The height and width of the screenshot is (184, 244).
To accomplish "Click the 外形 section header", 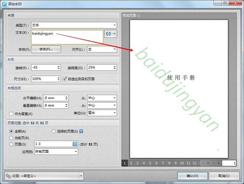I will point(11,59).
